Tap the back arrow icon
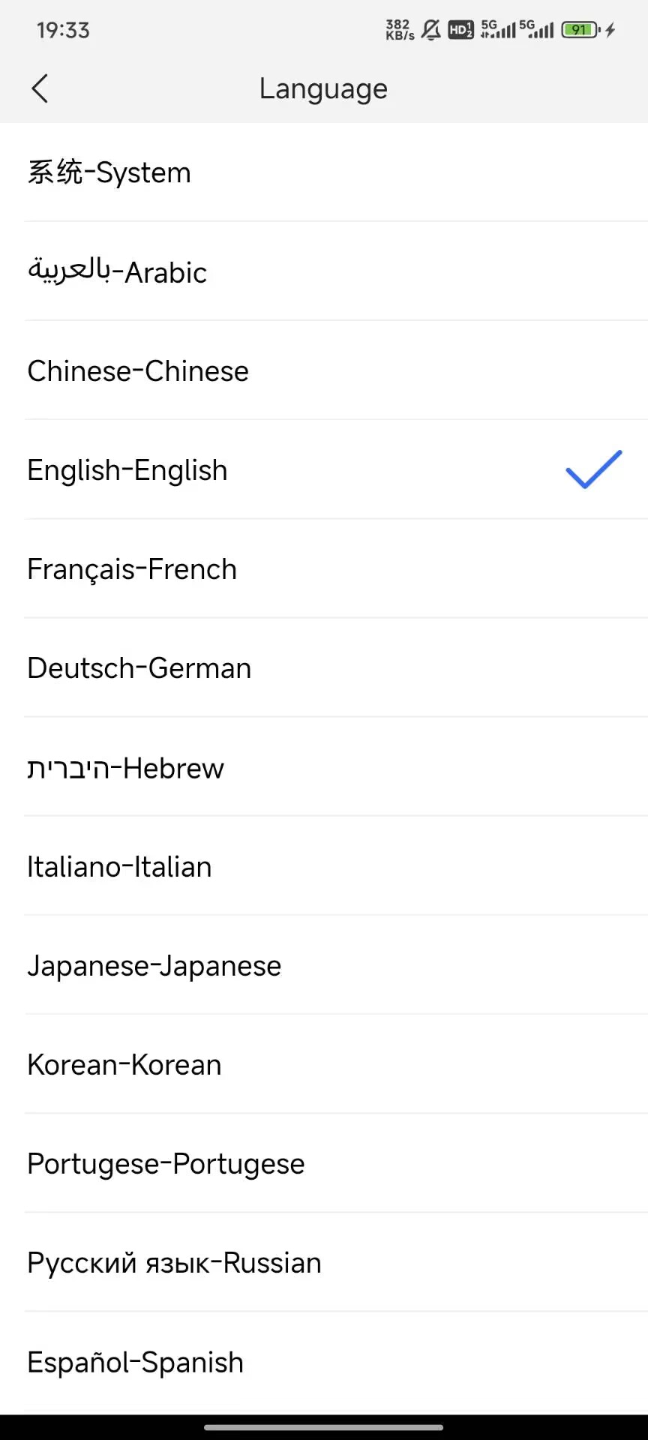Screen dimensions: 648x1440 (40, 88)
